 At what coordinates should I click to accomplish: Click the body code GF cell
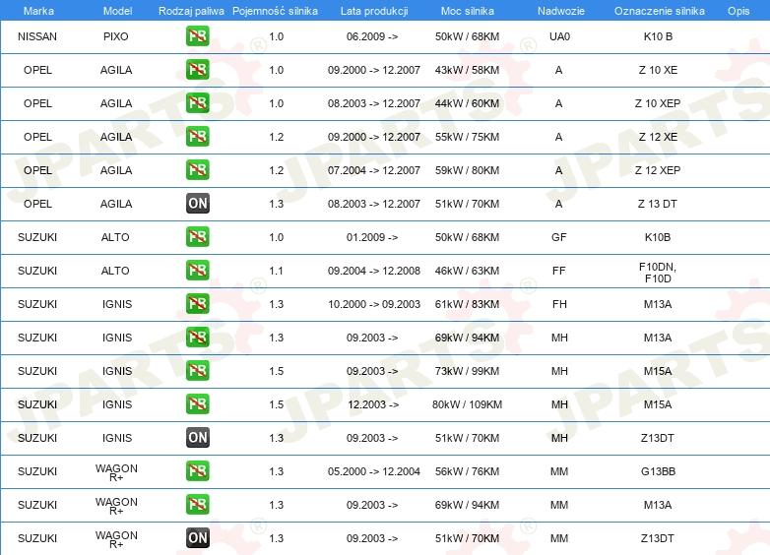tap(559, 236)
